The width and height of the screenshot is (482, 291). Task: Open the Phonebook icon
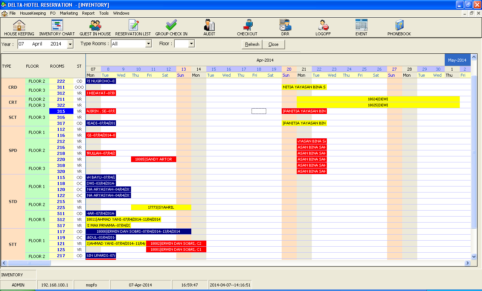399,26
